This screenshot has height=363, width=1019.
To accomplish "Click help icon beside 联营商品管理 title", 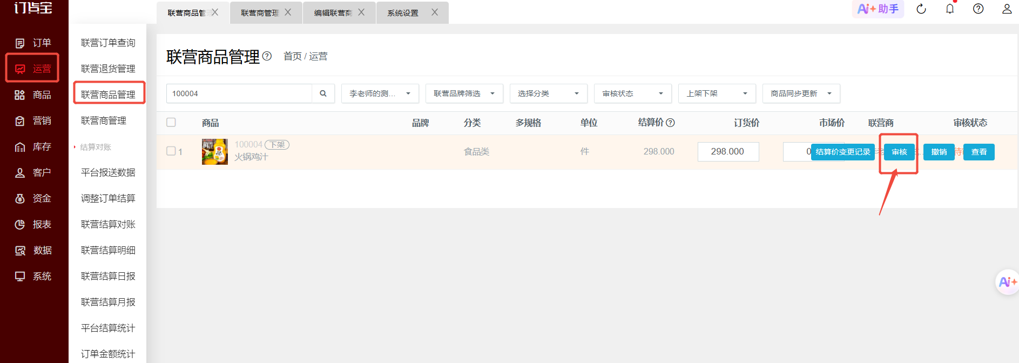I will click(x=267, y=56).
